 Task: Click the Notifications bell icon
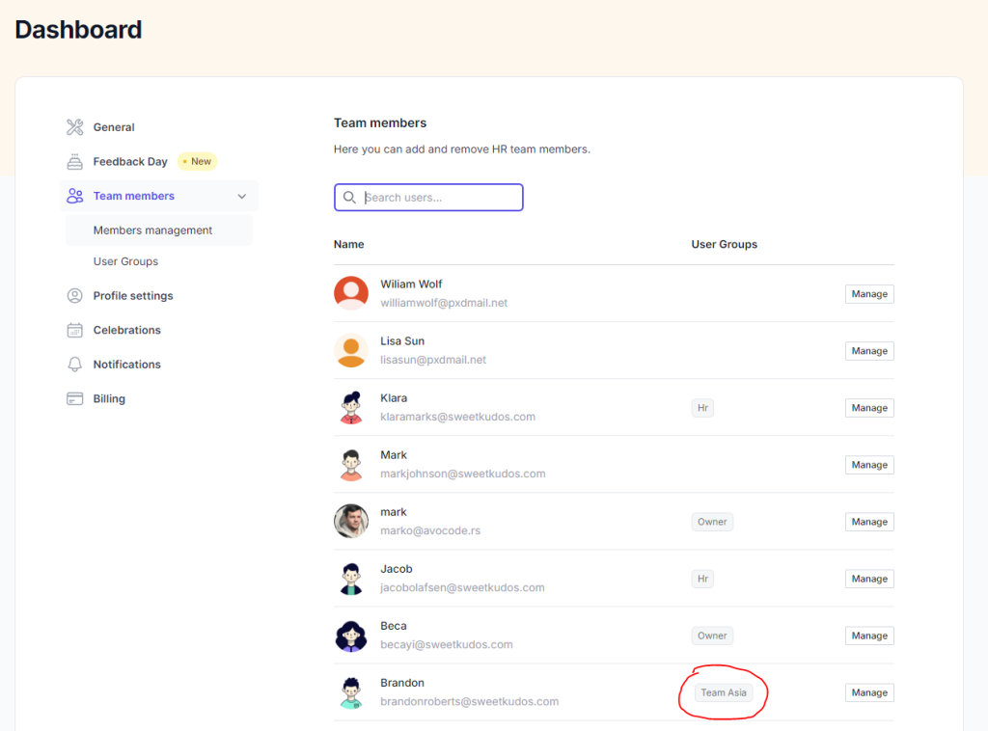[75, 365]
